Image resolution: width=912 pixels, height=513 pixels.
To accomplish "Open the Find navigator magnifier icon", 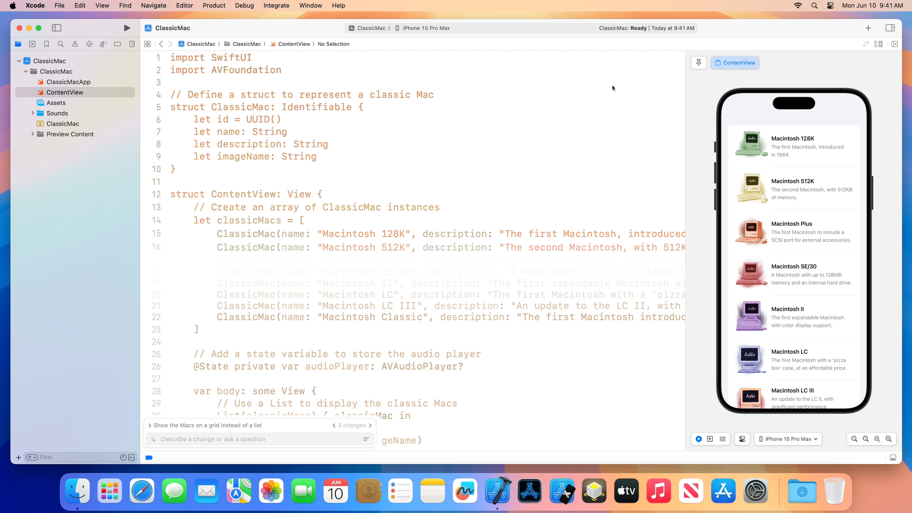I will tap(61, 44).
